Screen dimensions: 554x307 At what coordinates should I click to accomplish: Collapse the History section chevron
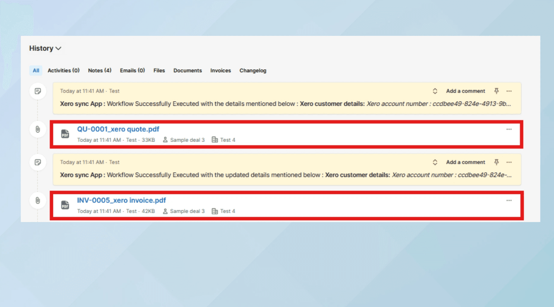(58, 49)
